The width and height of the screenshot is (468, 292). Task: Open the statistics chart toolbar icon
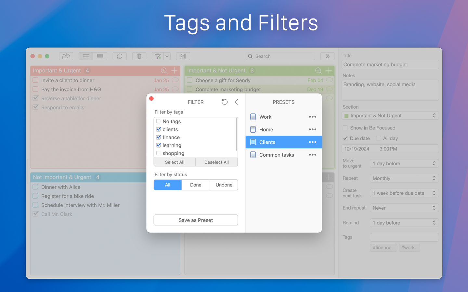183,56
